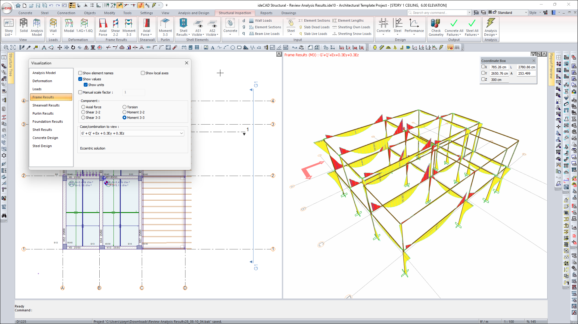Run Concrete All Failures check
This screenshot has height=324, width=578.
(454, 27)
